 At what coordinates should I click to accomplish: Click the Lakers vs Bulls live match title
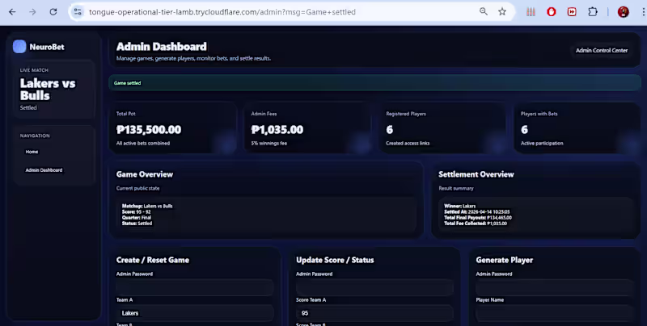(48, 90)
